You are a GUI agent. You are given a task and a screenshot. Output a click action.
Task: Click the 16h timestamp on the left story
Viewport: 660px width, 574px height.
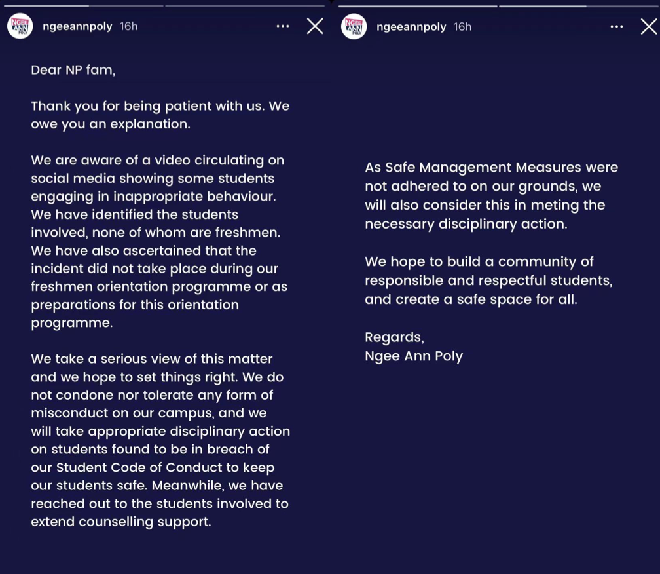click(128, 26)
